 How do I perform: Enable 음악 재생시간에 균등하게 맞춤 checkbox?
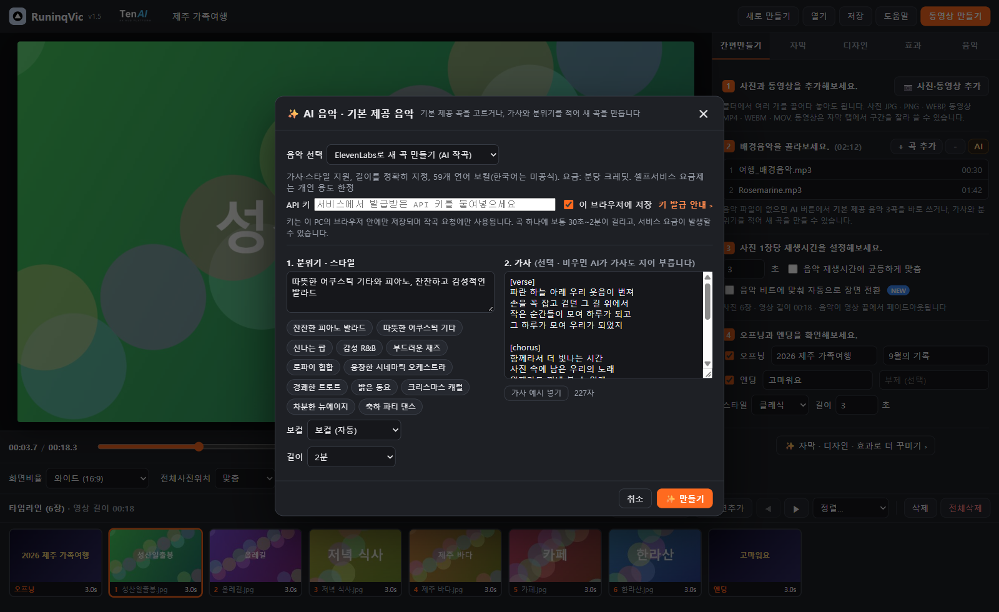(x=792, y=269)
